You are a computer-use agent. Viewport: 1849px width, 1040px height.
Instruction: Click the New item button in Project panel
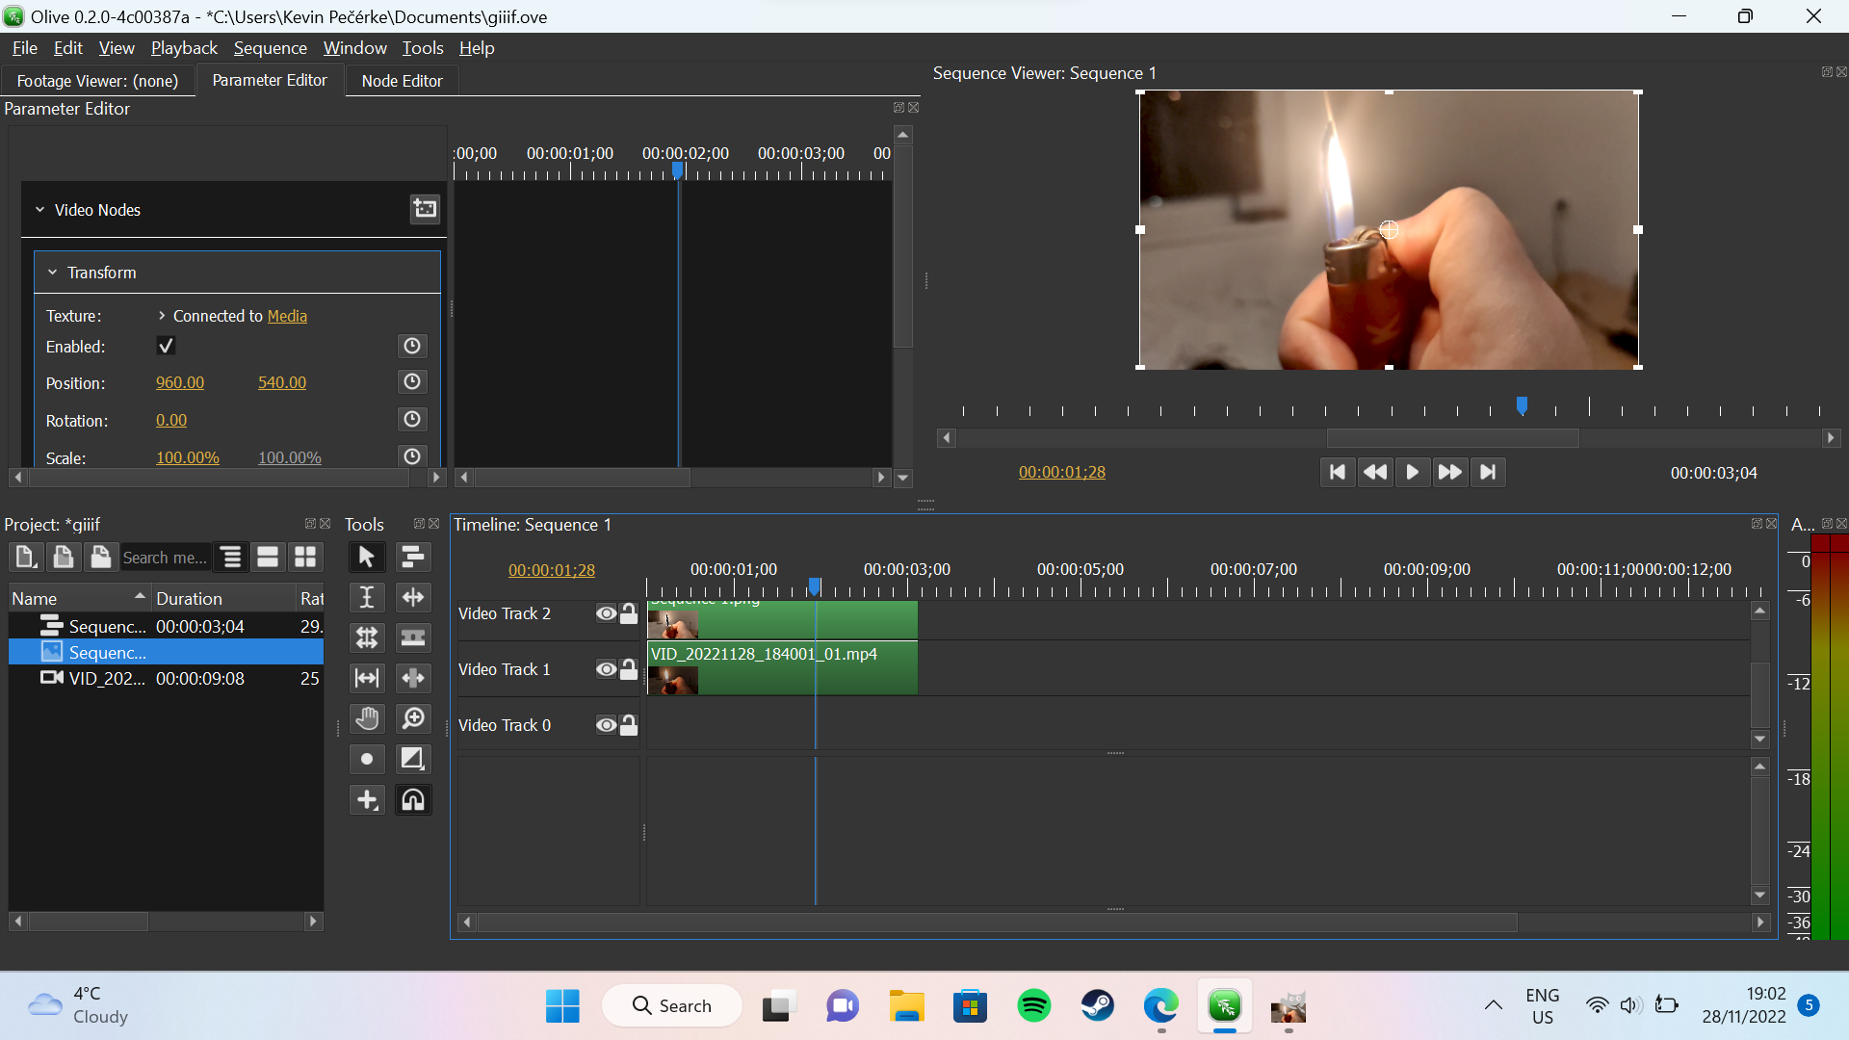[26, 557]
